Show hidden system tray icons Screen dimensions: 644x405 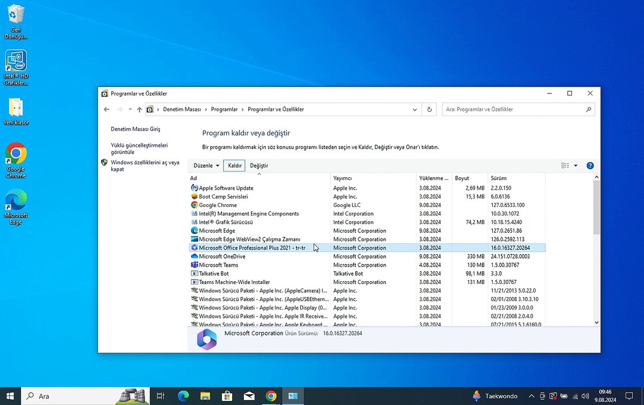pyautogui.click(x=531, y=397)
